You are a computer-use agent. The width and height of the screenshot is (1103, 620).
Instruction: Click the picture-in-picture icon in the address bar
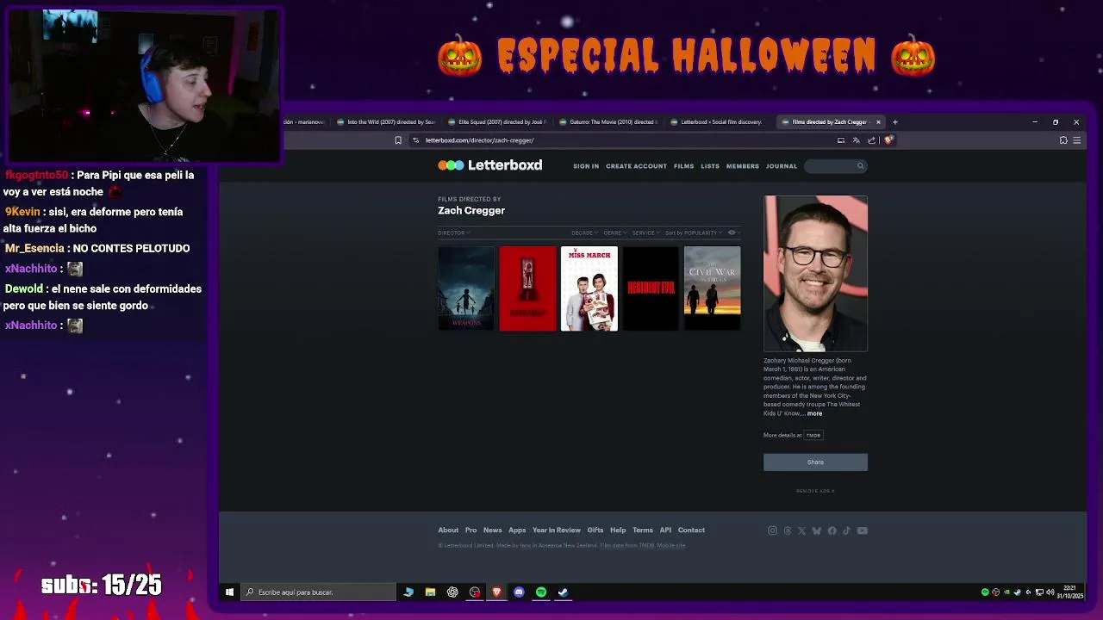(841, 140)
